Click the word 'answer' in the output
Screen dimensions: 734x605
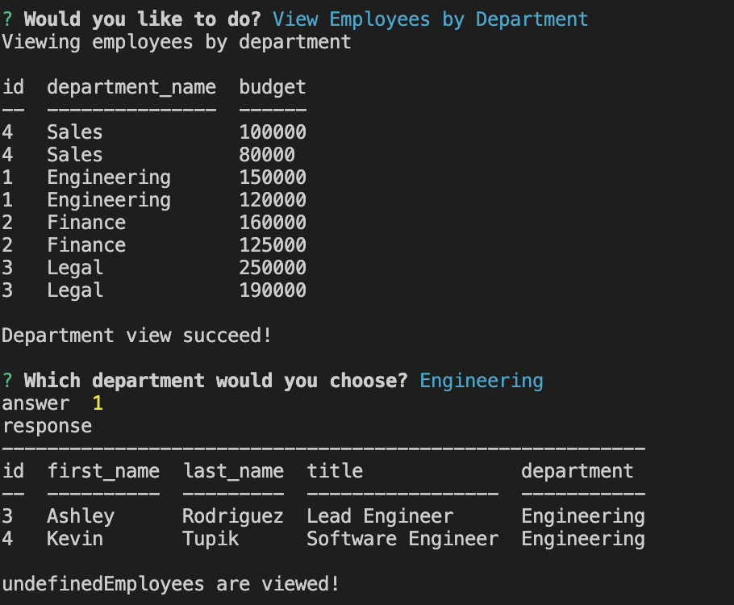click(x=36, y=403)
